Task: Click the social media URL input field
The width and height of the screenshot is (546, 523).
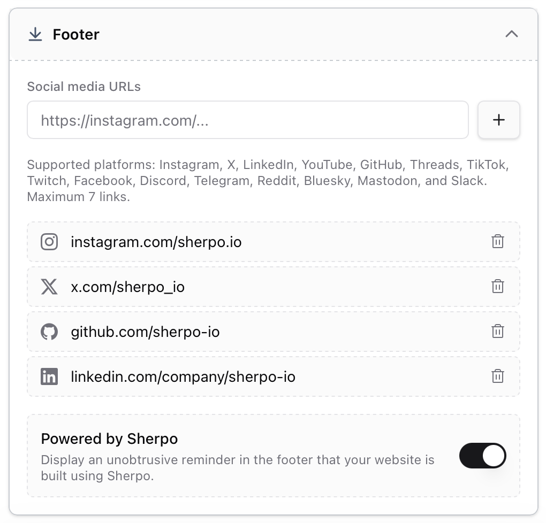Action: [248, 120]
